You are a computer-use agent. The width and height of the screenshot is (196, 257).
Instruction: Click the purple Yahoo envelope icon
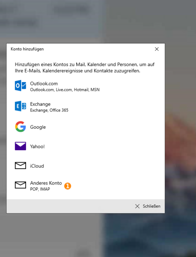(21, 146)
